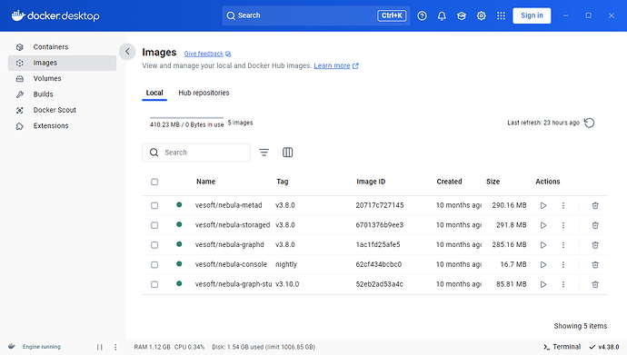Screen dimensions: 627x355
Task: Select the vesoft/nebula-storaged checkbox
Action: tap(154, 225)
